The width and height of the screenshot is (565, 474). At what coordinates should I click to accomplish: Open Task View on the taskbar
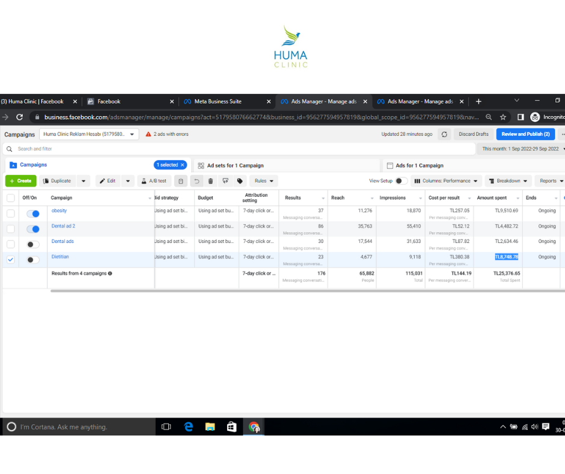[x=166, y=426]
